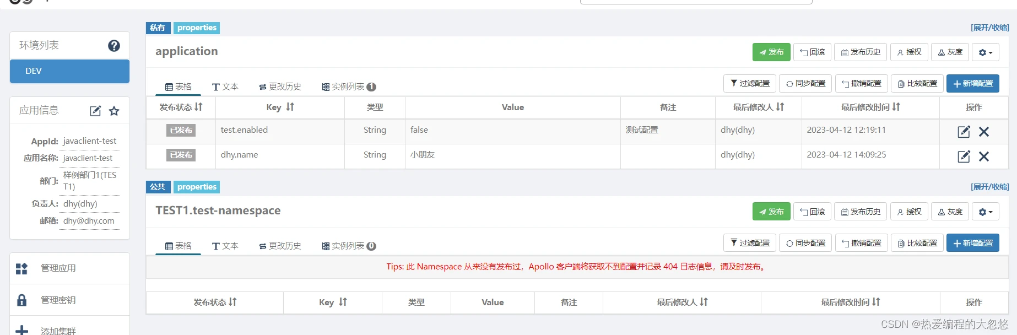Edit the dhy.name configuration row

click(964, 156)
